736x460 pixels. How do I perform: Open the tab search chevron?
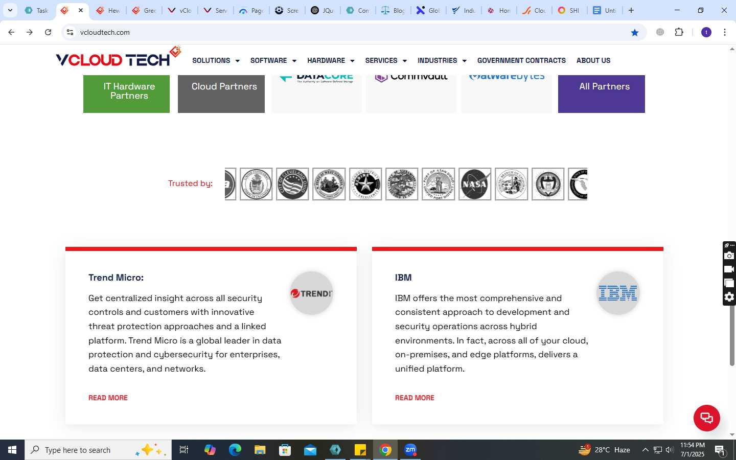(x=10, y=10)
